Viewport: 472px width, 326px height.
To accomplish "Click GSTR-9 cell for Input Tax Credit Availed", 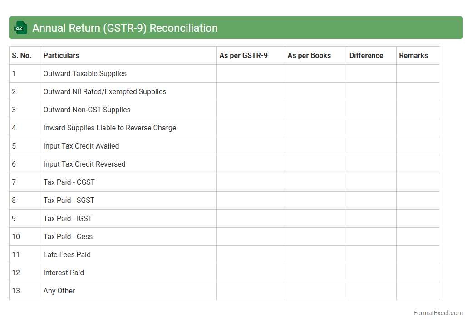I will coord(251,146).
